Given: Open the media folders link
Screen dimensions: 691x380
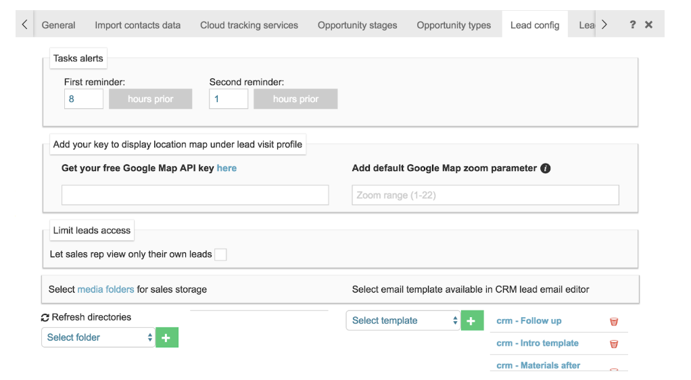Looking at the screenshot, I should 105,289.
